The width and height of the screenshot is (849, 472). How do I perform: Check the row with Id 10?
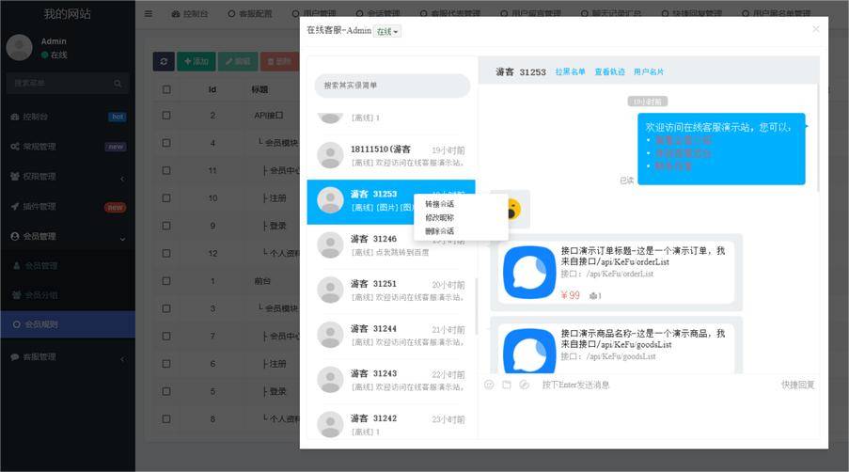[166, 198]
